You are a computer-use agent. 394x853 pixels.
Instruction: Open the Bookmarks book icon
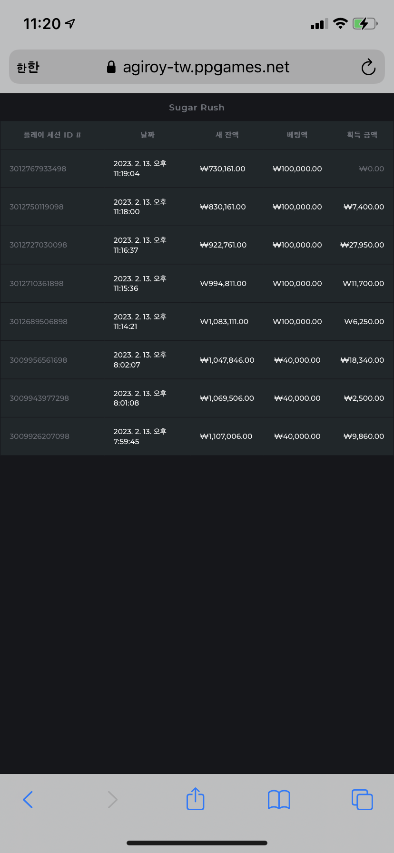tap(279, 800)
